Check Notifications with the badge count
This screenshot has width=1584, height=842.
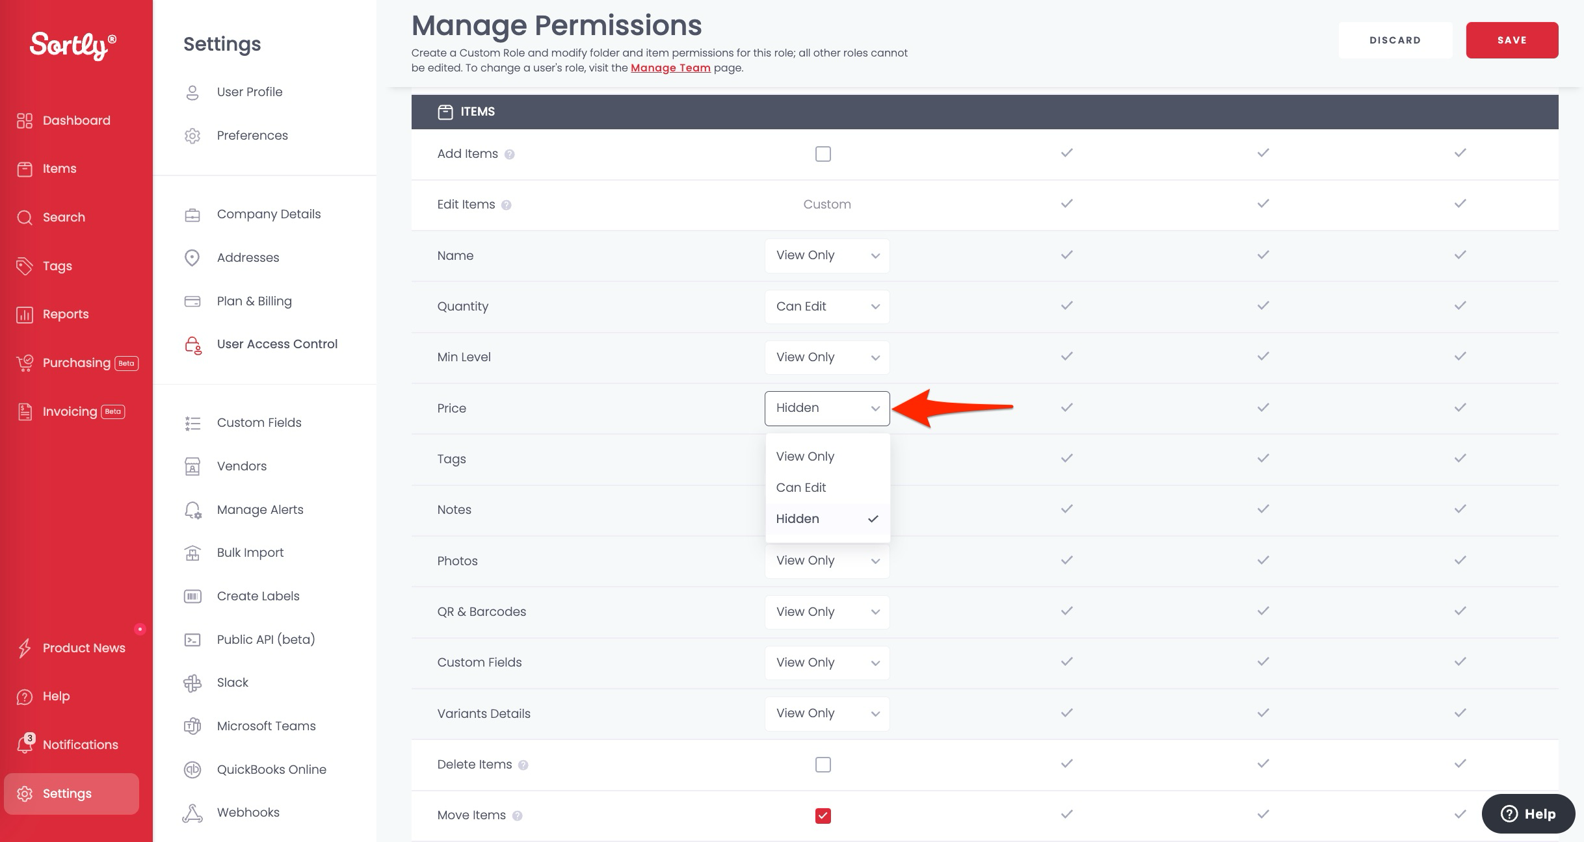[79, 745]
